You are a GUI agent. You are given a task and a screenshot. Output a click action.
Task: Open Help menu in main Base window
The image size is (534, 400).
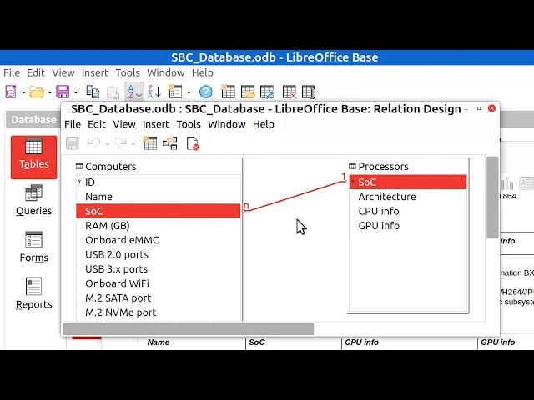203,72
